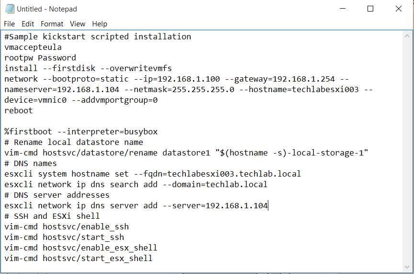Viewport: 414px width, 274px height.
Task: Open the View menu
Action: pyautogui.click(x=77, y=24)
